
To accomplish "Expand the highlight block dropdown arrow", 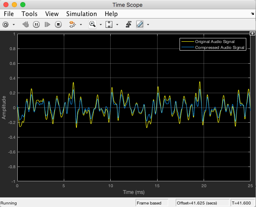I will [81, 24].
